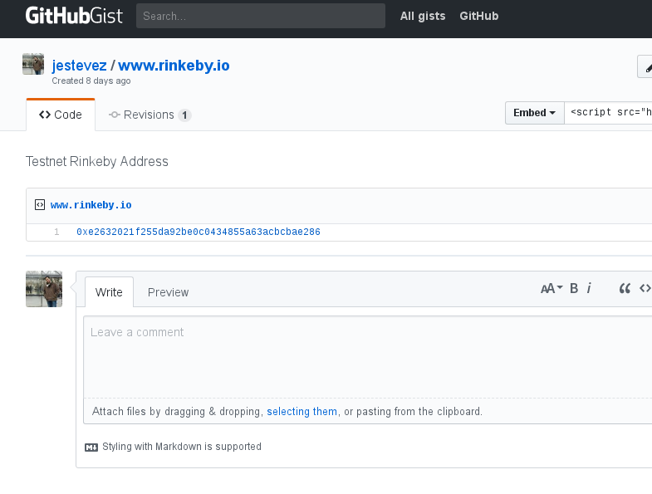Viewport: 652px width, 494px height.
Task: Focus the Leave a comment text area
Action: point(368,357)
